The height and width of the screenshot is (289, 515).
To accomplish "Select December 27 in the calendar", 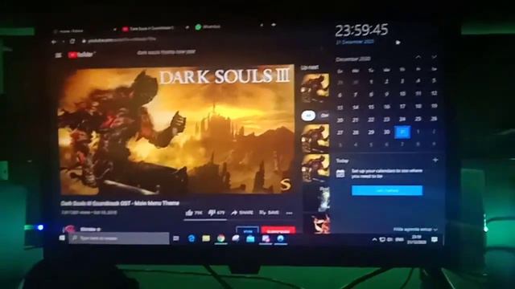I will pos(340,132).
